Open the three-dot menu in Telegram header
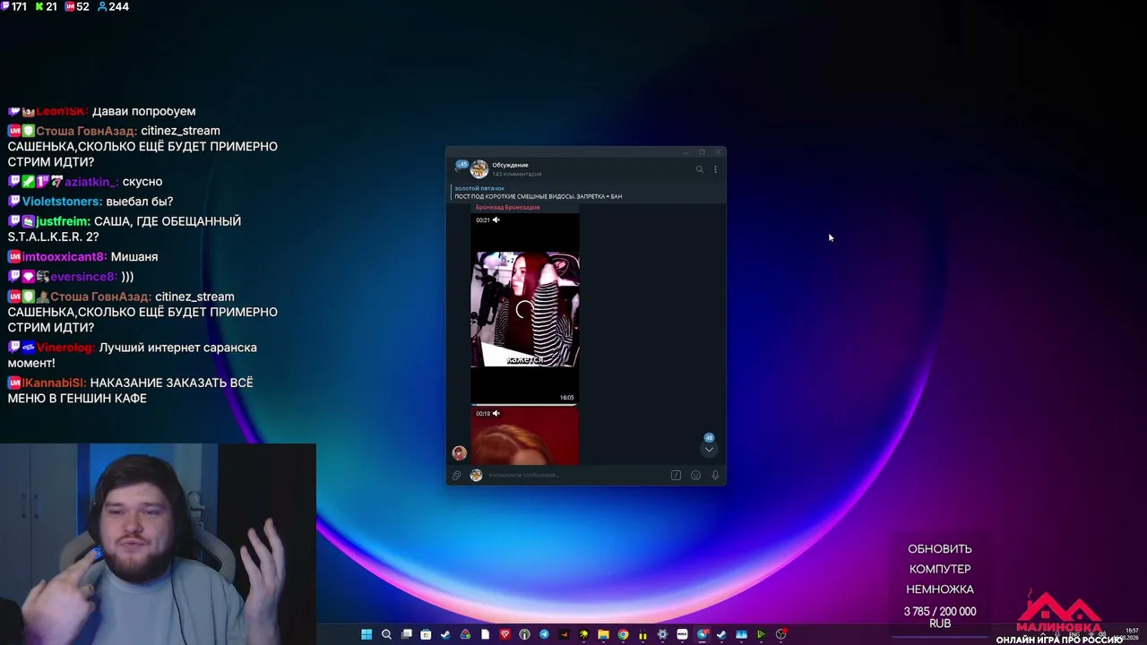Image resolution: width=1147 pixels, height=645 pixels. tap(715, 169)
